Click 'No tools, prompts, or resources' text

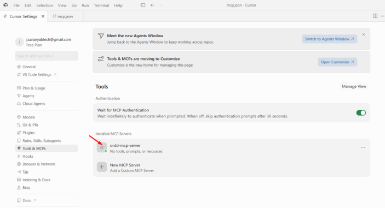136,151
